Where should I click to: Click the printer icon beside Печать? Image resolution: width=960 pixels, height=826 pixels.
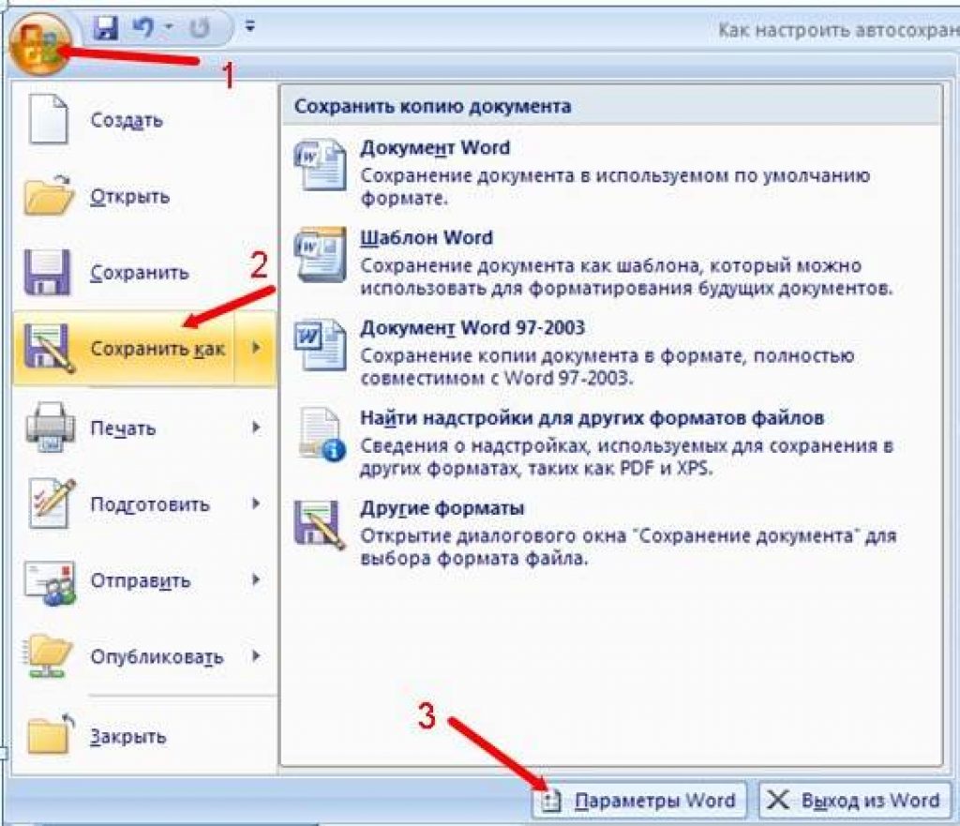click(51, 428)
